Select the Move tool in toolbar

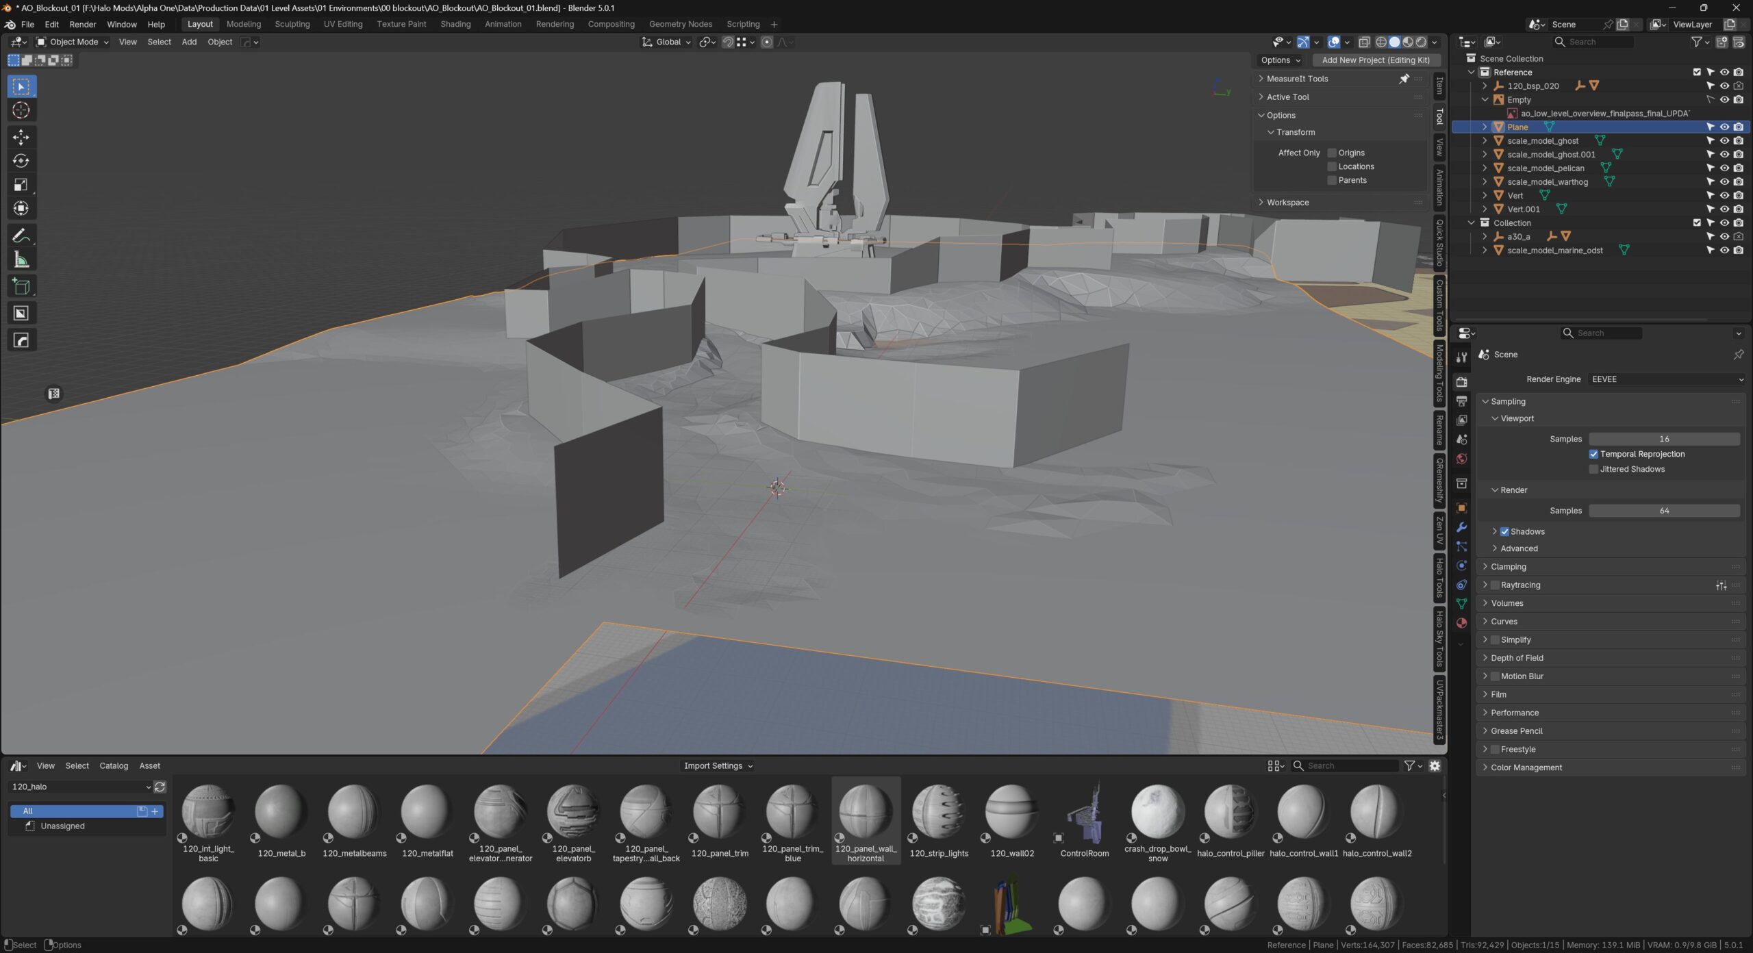[21, 137]
